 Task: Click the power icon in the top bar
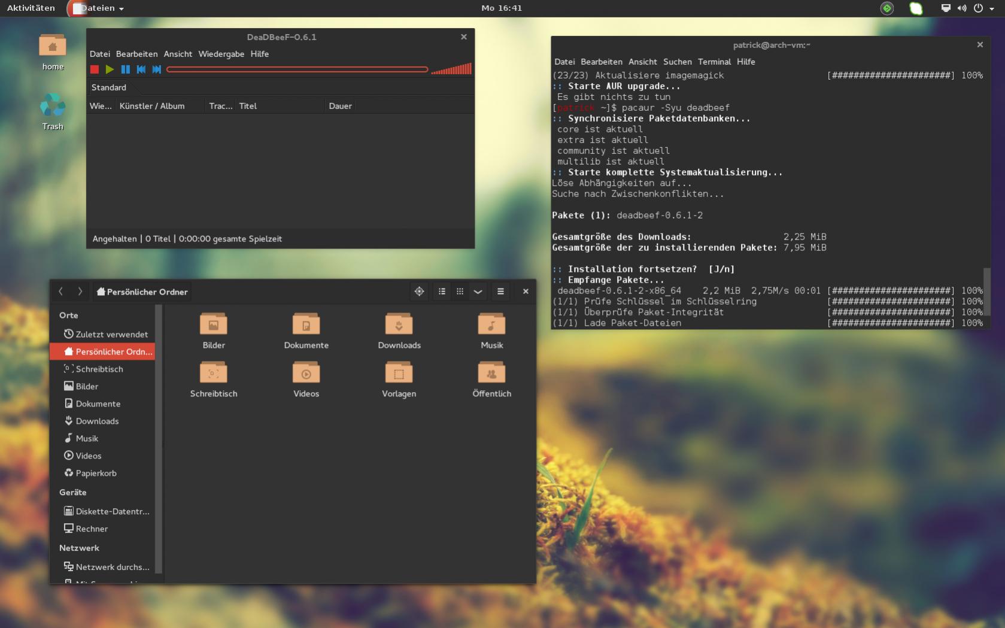[x=978, y=8]
